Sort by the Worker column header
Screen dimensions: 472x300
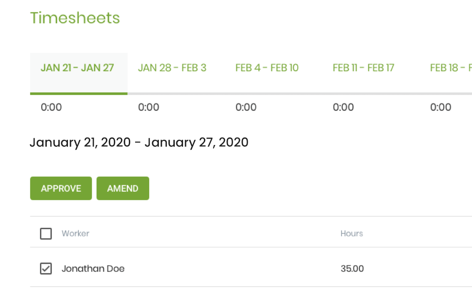point(75,233)
